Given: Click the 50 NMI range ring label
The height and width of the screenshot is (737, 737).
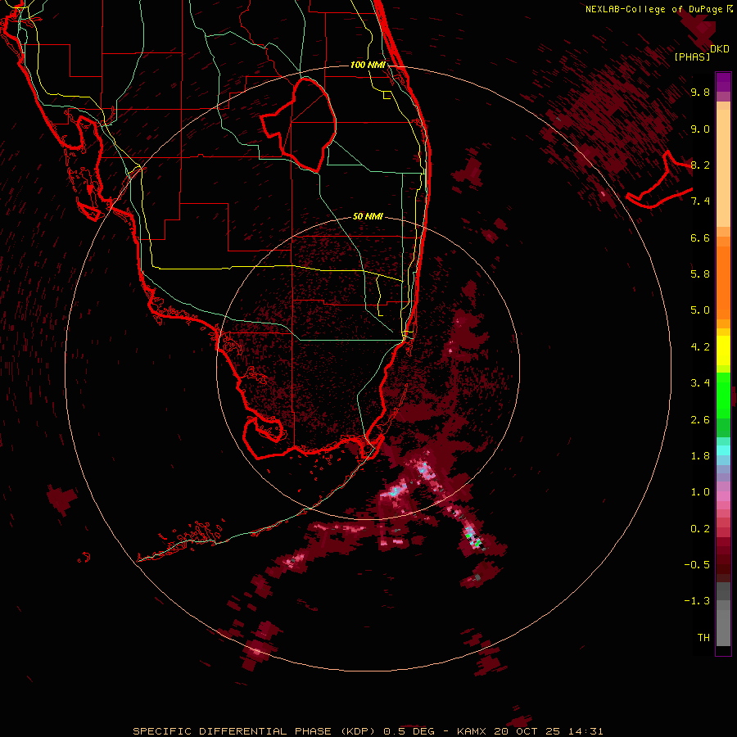Looking at the screenshot, I should pyautogui.click(x=368, y=216).
